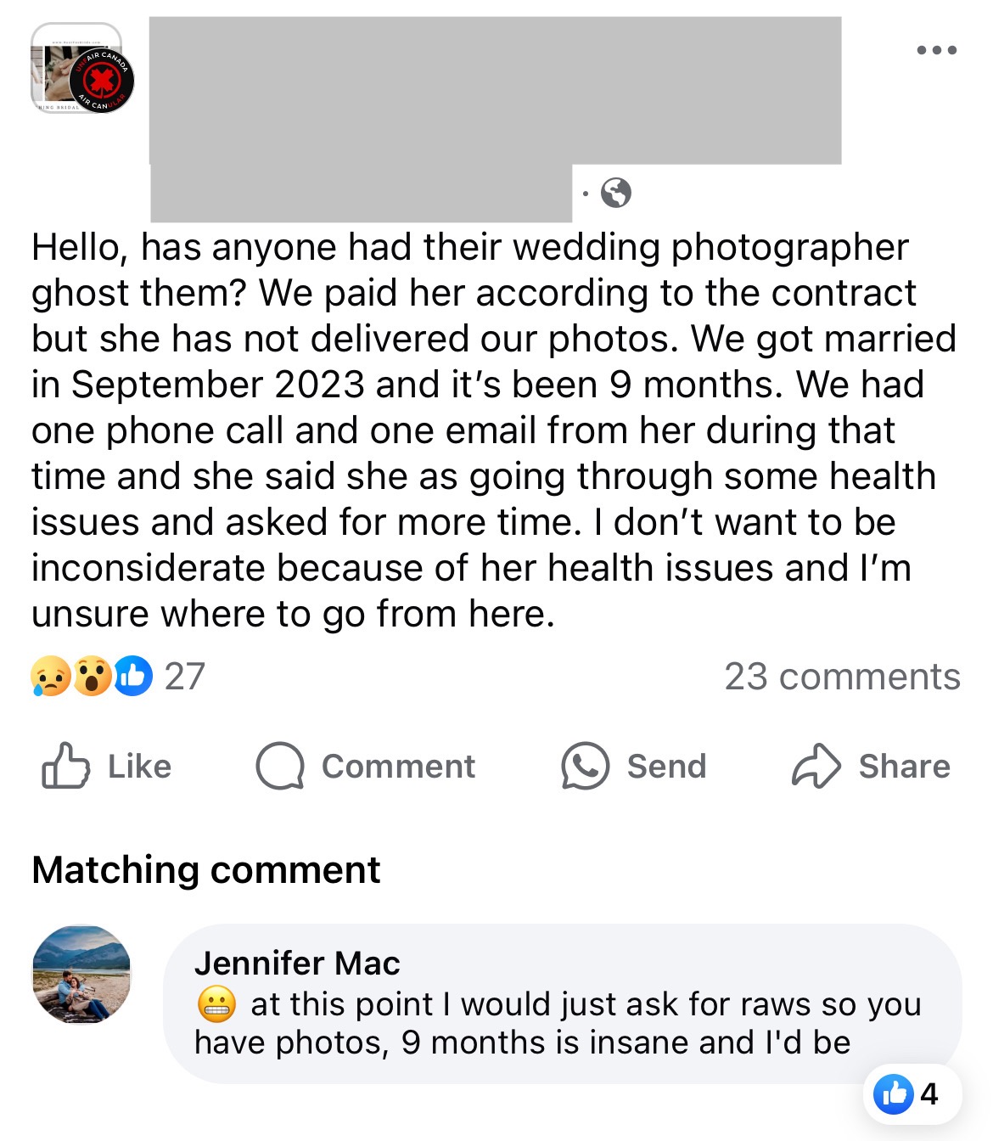Click the Like thumbs-up action icon
Screen dimensions: 993x1141
click(x=65, y=765)
